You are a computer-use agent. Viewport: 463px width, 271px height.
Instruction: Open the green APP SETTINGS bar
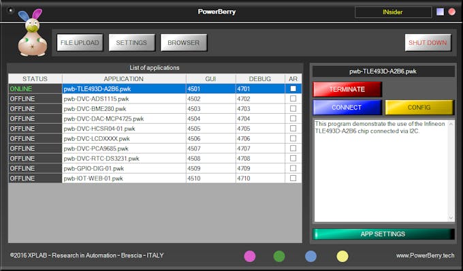click(383, 234)
